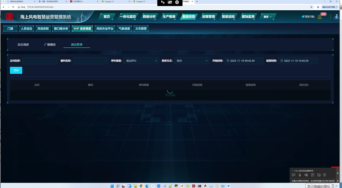Click the 气象信息 sub-navigation button
This screenshot has width=342, height=188.
(124, 29)
